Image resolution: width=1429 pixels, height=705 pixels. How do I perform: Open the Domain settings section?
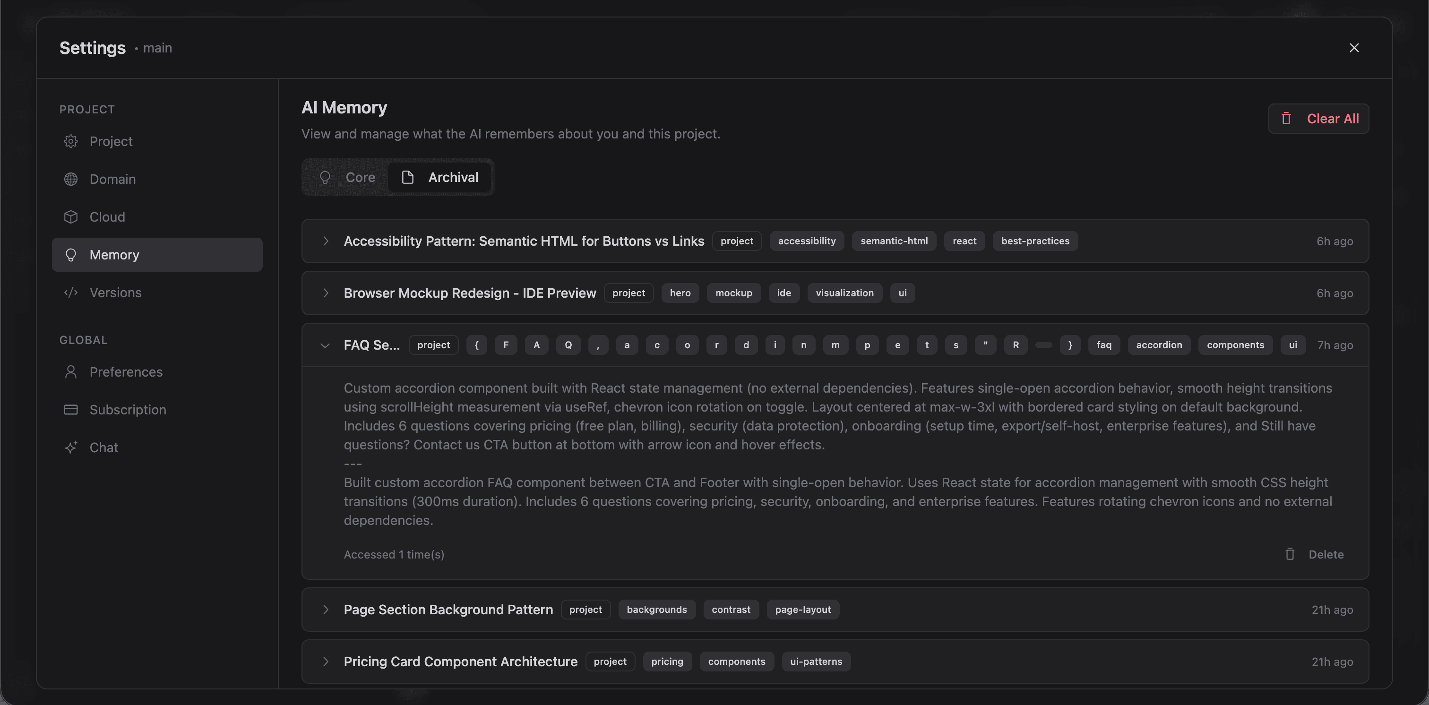(157, 179)
